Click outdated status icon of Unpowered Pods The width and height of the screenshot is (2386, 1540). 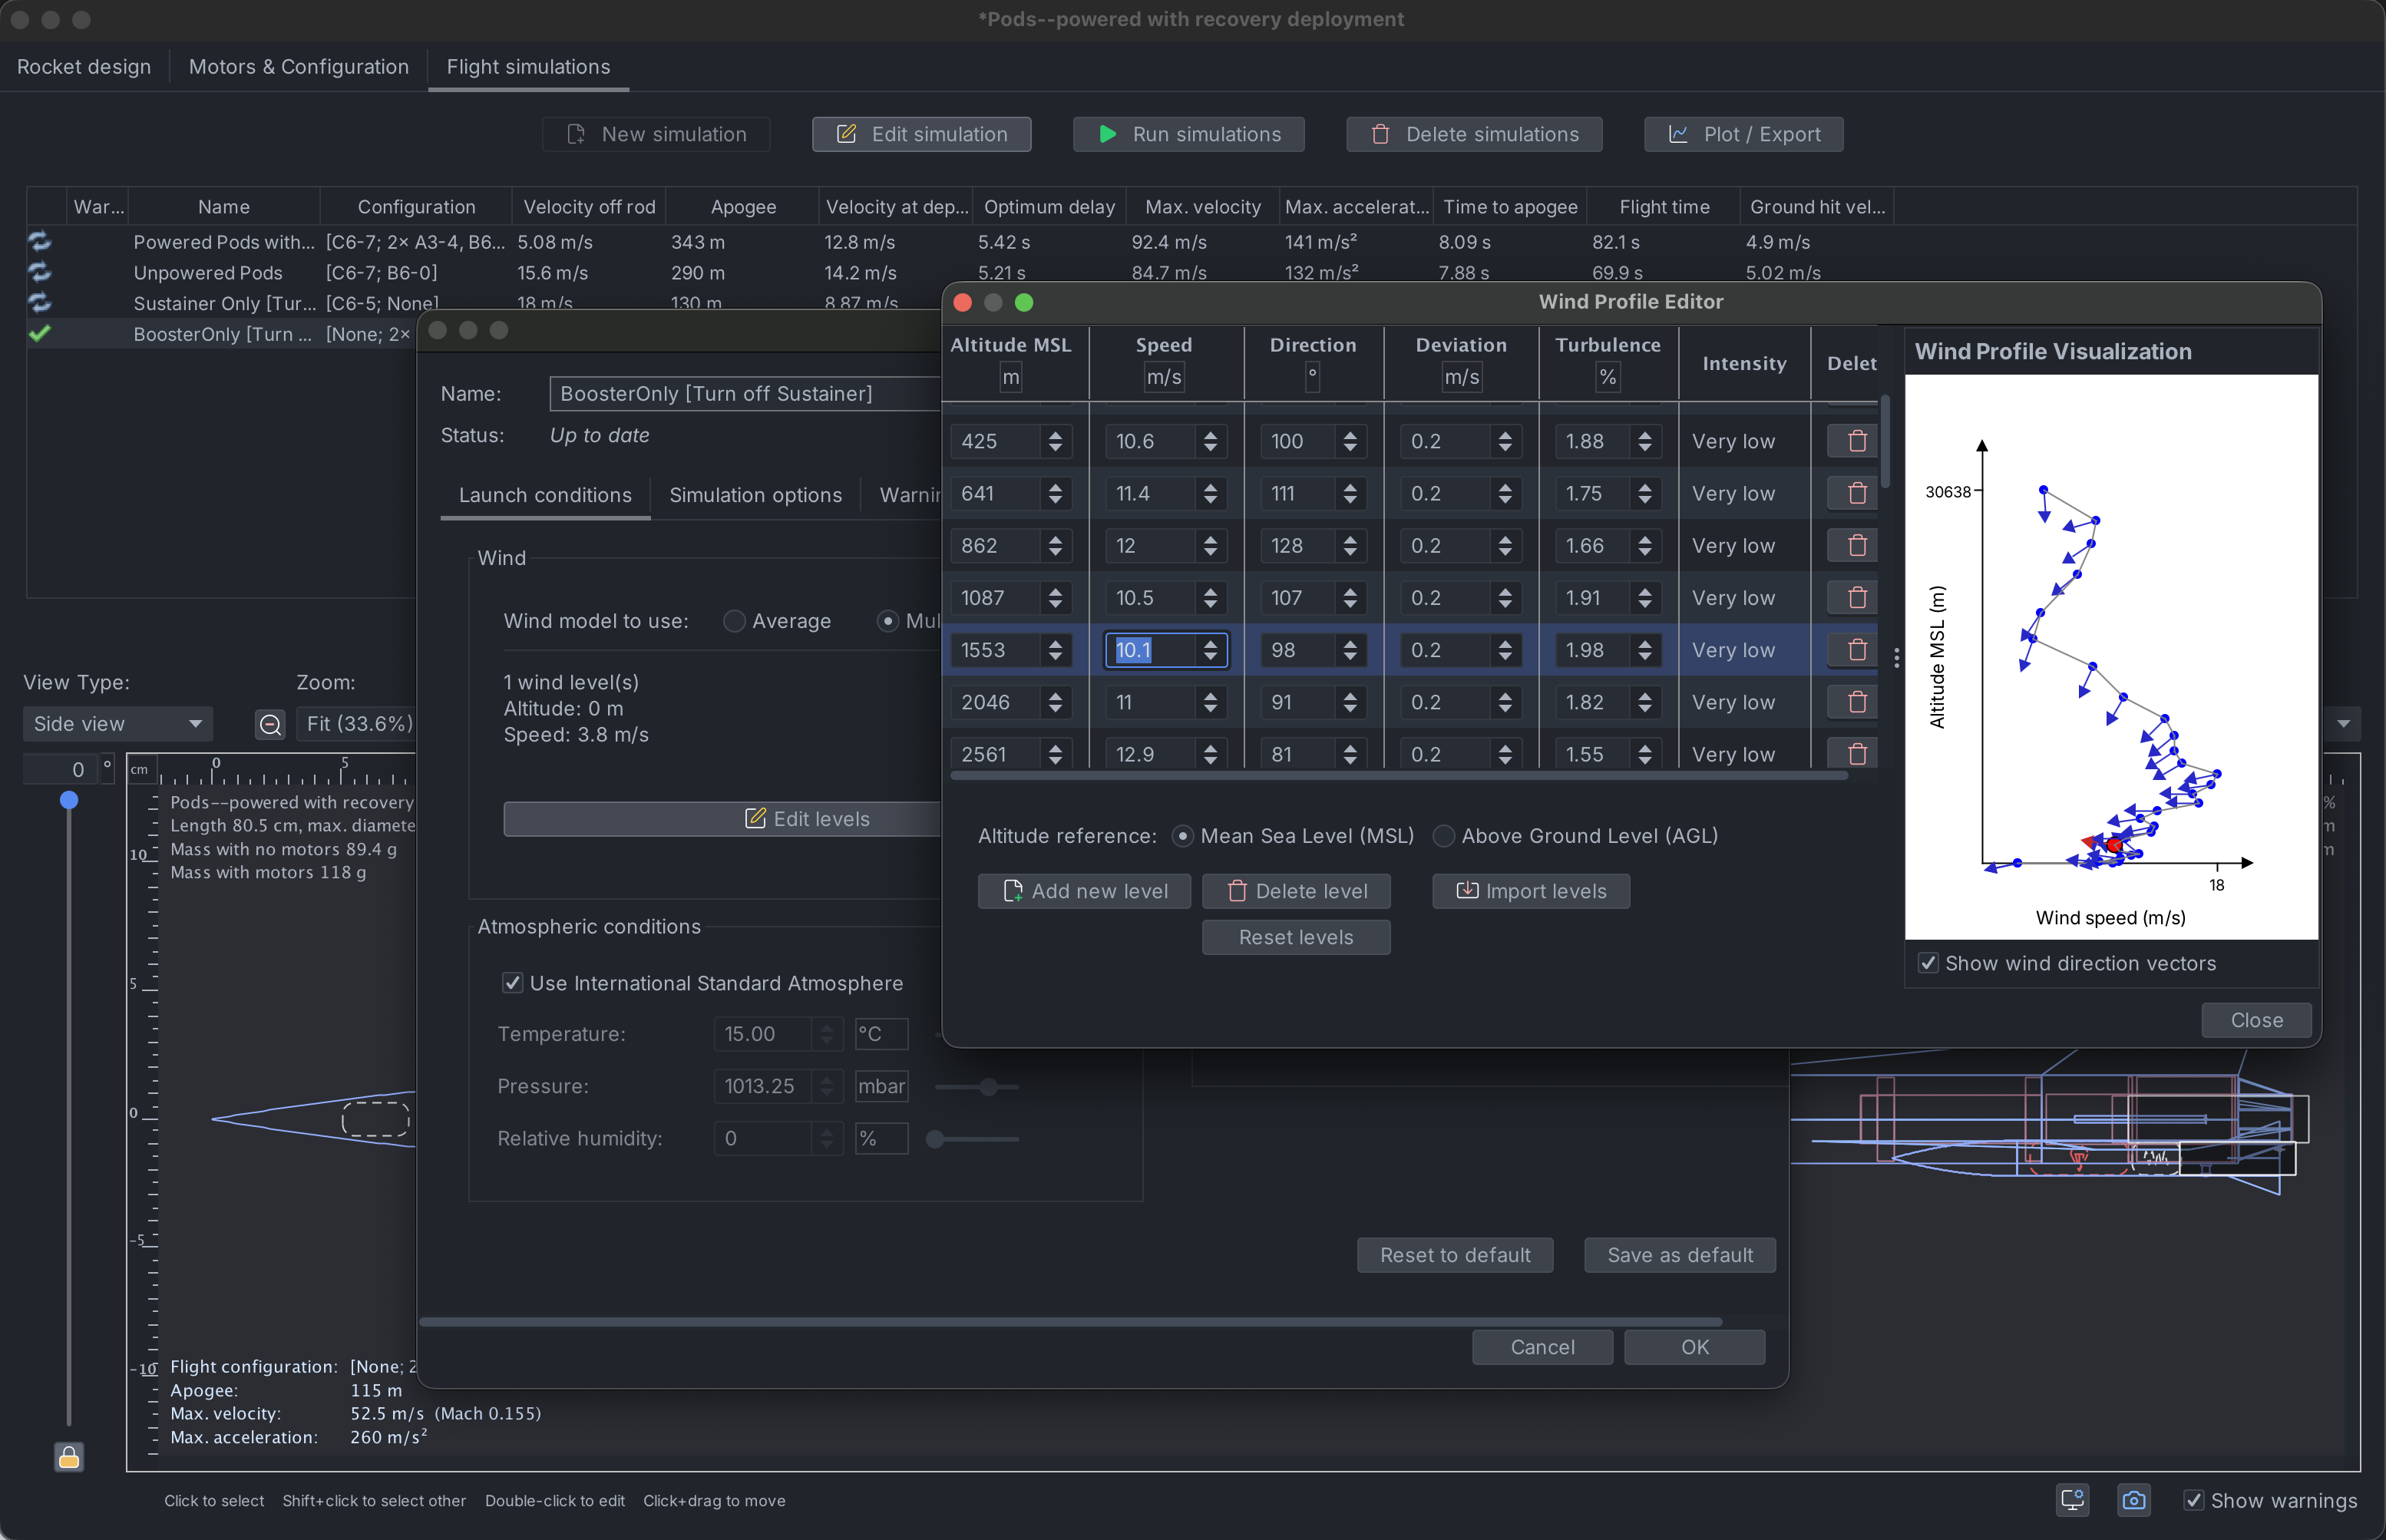coord(40,272)
